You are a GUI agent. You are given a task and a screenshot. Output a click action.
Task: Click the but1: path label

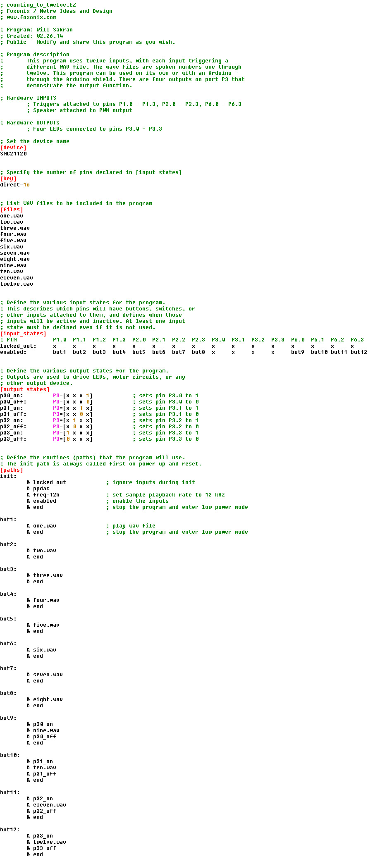click(x=8, y=520)
